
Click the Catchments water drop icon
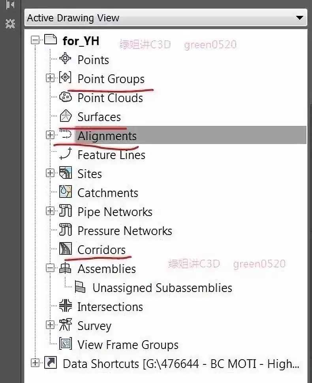[66, 192]
